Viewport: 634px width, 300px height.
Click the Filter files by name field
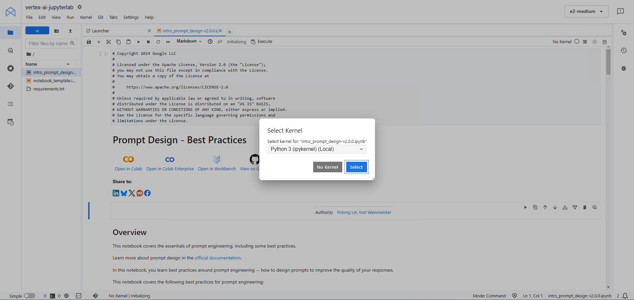pyautogui.click(x=51, y=44)
